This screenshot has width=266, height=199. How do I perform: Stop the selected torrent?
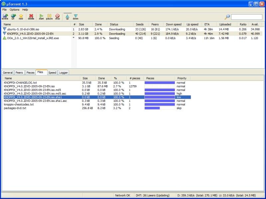57,16
